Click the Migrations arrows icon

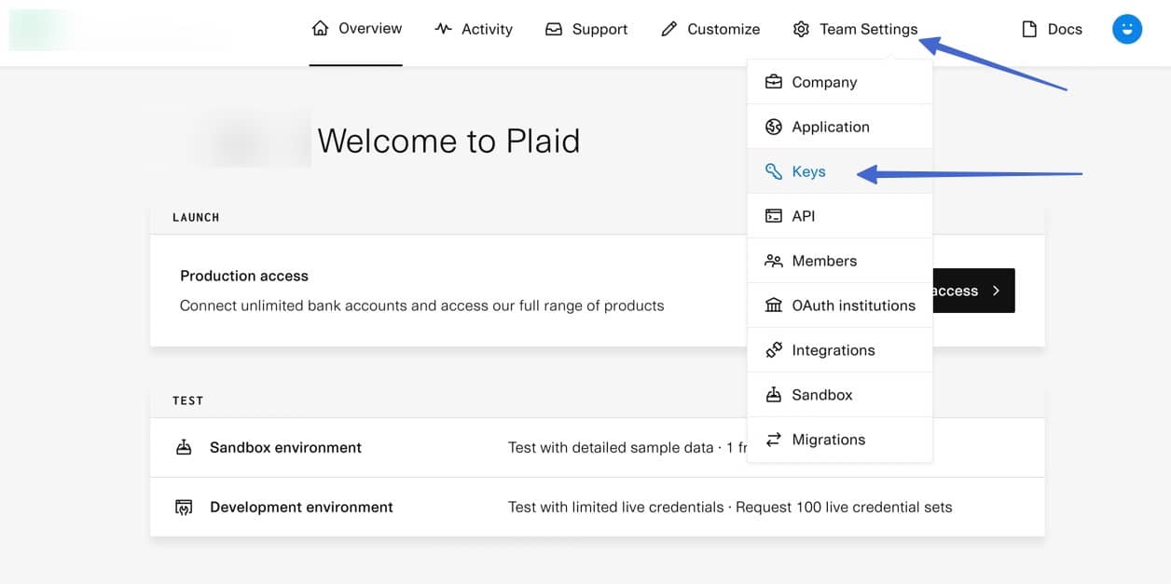774,440
